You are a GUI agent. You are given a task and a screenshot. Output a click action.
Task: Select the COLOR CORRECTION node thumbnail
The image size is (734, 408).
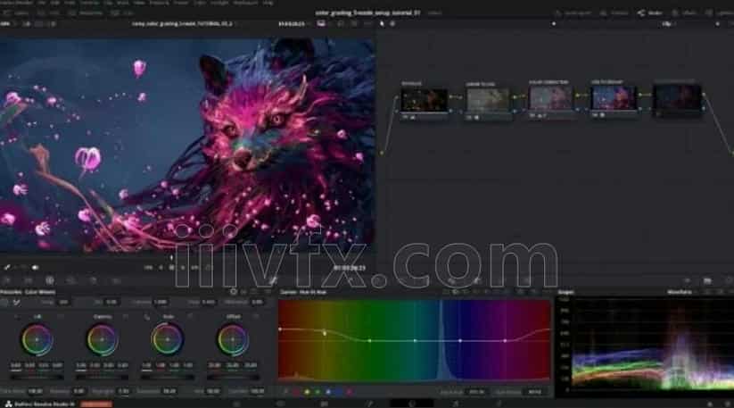pyautogui.click(x=550, y=99)
